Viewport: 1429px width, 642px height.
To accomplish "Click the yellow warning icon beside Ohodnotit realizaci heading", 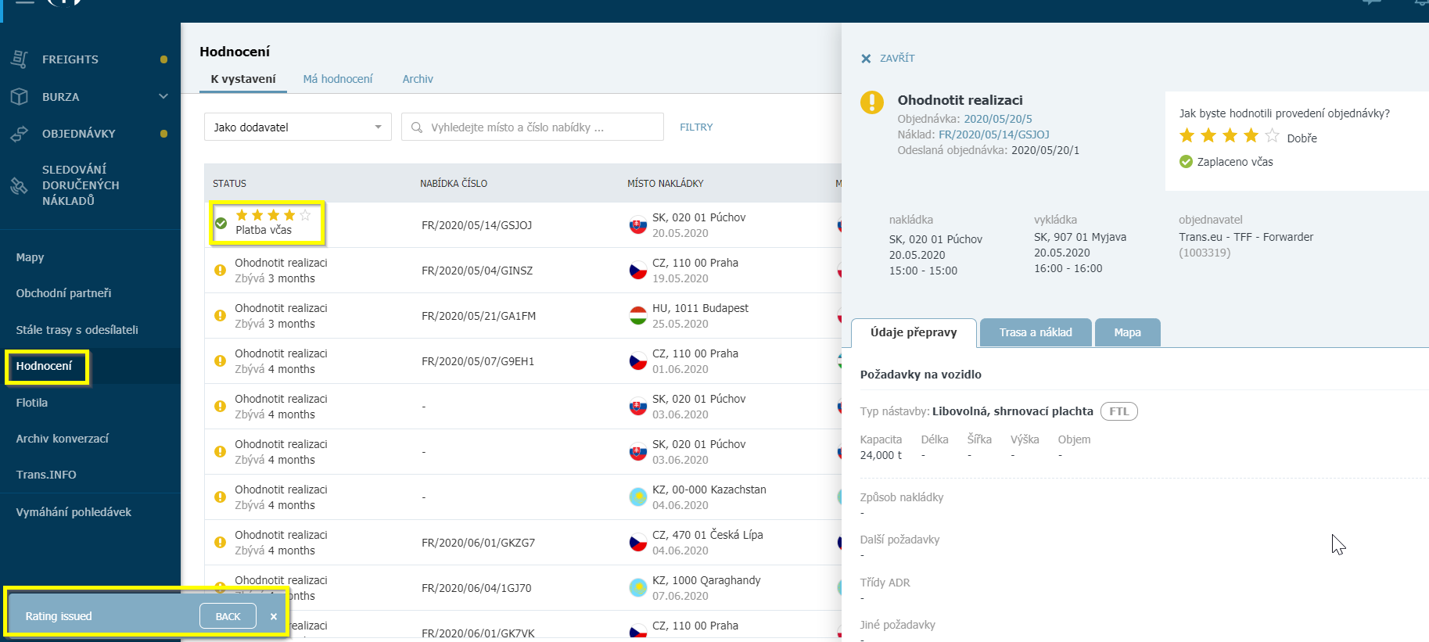I will pyautogui.click(x=872, y=102).
